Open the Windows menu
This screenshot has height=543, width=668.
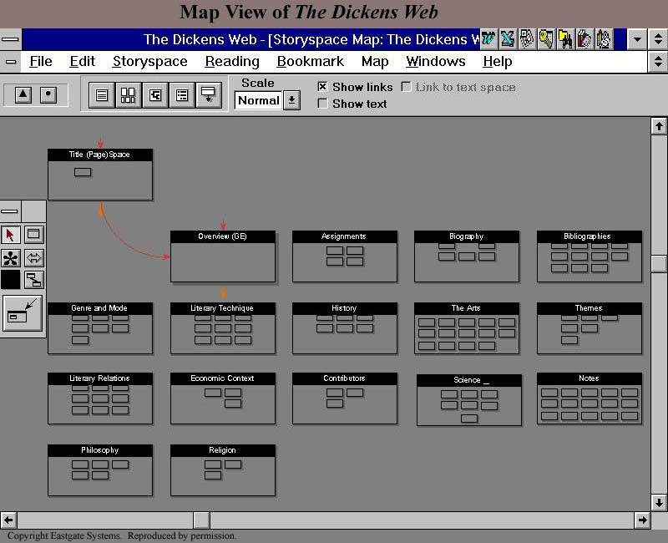tap(435, 62)
